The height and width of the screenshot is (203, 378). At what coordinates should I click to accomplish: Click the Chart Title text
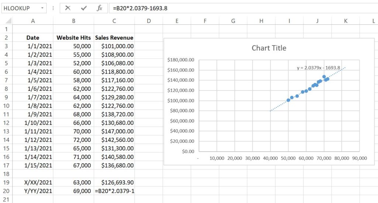(x=269, y=48)
